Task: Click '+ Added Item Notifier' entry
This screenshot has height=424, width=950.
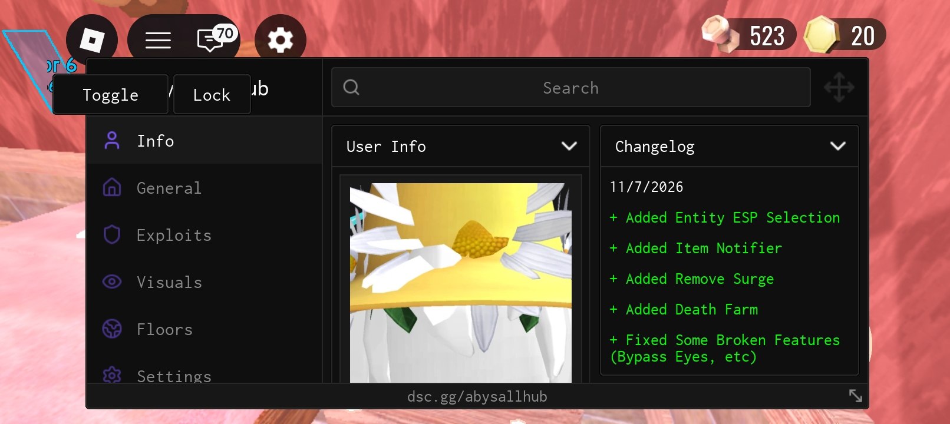Action: click(696, 248)
